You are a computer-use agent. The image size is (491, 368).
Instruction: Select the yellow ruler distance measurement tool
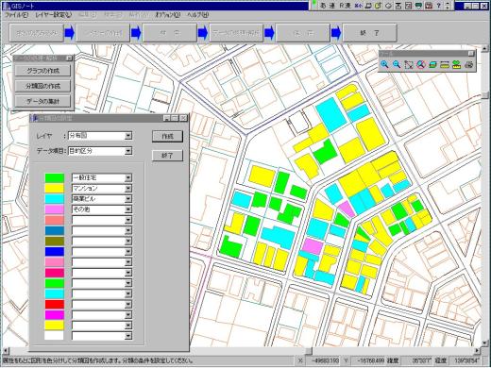[x=445, y=64]
